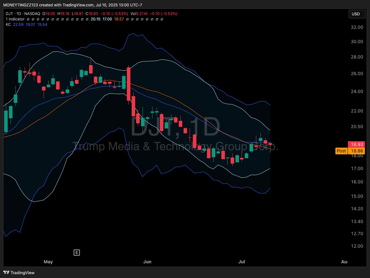Click the Jul label on time axis
Viewport: 370px width, 278px height.
[242, 262]
